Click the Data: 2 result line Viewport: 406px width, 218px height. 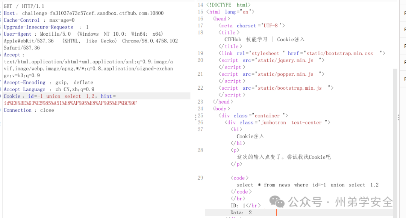coord(241,213)
